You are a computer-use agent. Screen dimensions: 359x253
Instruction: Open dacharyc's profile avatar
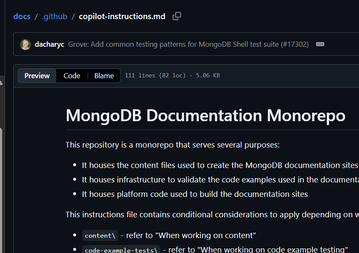tap(25, 44)
